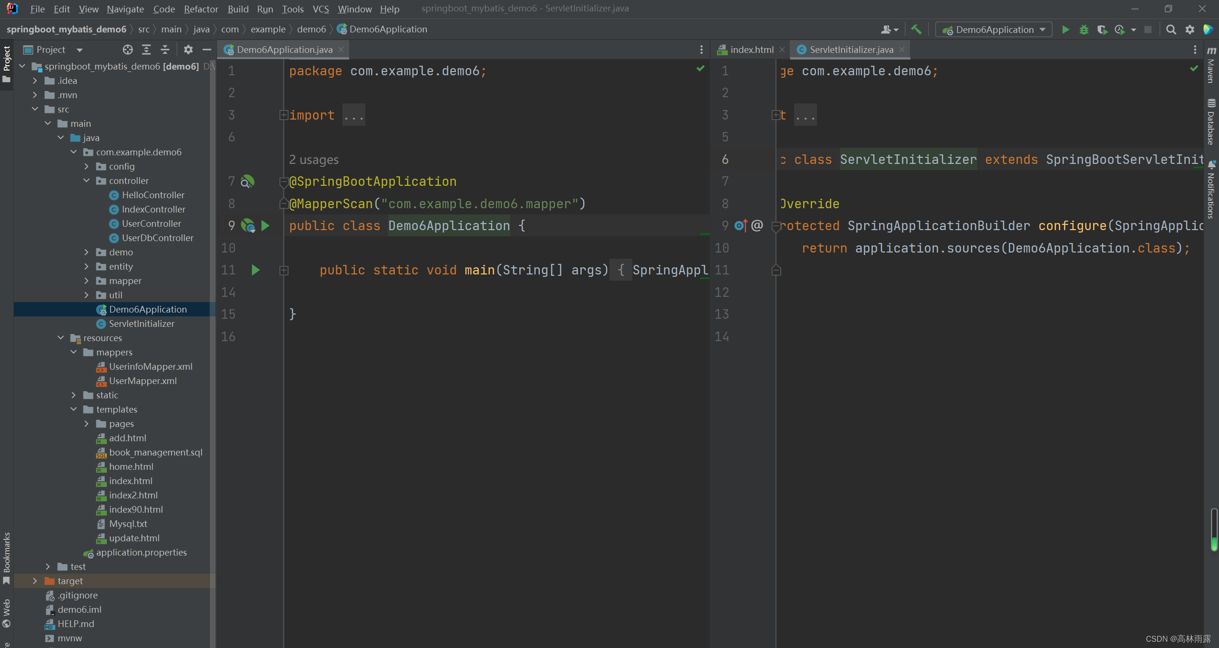Screen dimensions: 1219x648
Task: Select UserMapper.xml in project tree
Action: coord(143,381)
